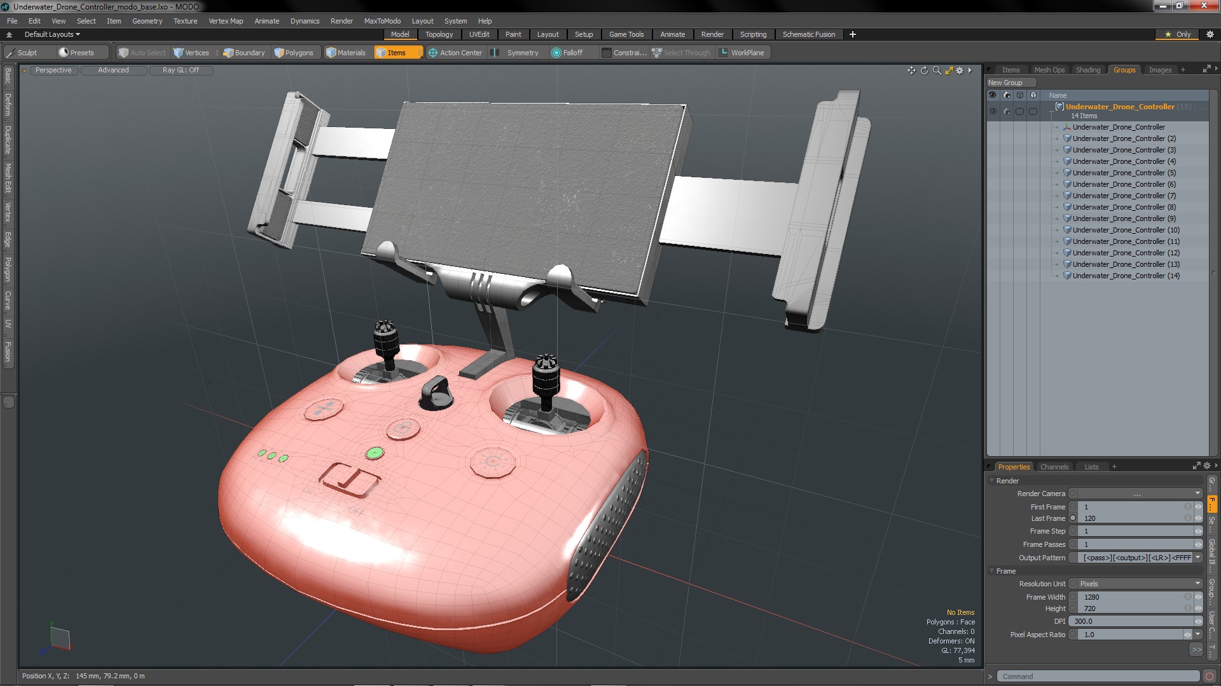1221x686 pixels.
Task: Open the Resolution Unit Pixels dropdown
Action: [x=1136, y=584]
